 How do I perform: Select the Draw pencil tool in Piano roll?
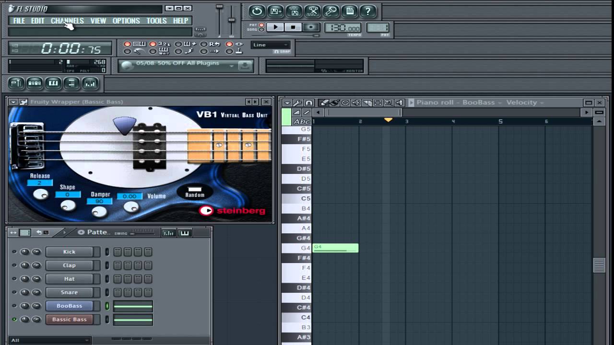(324, 103)
